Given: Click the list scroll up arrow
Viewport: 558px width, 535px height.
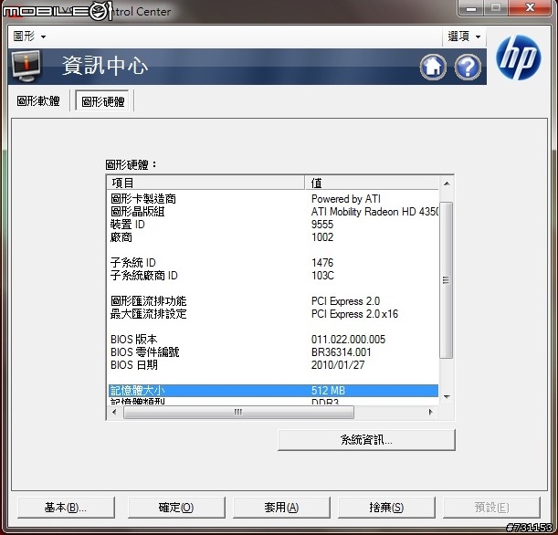Looking at the screenshot, I should 447,184.
